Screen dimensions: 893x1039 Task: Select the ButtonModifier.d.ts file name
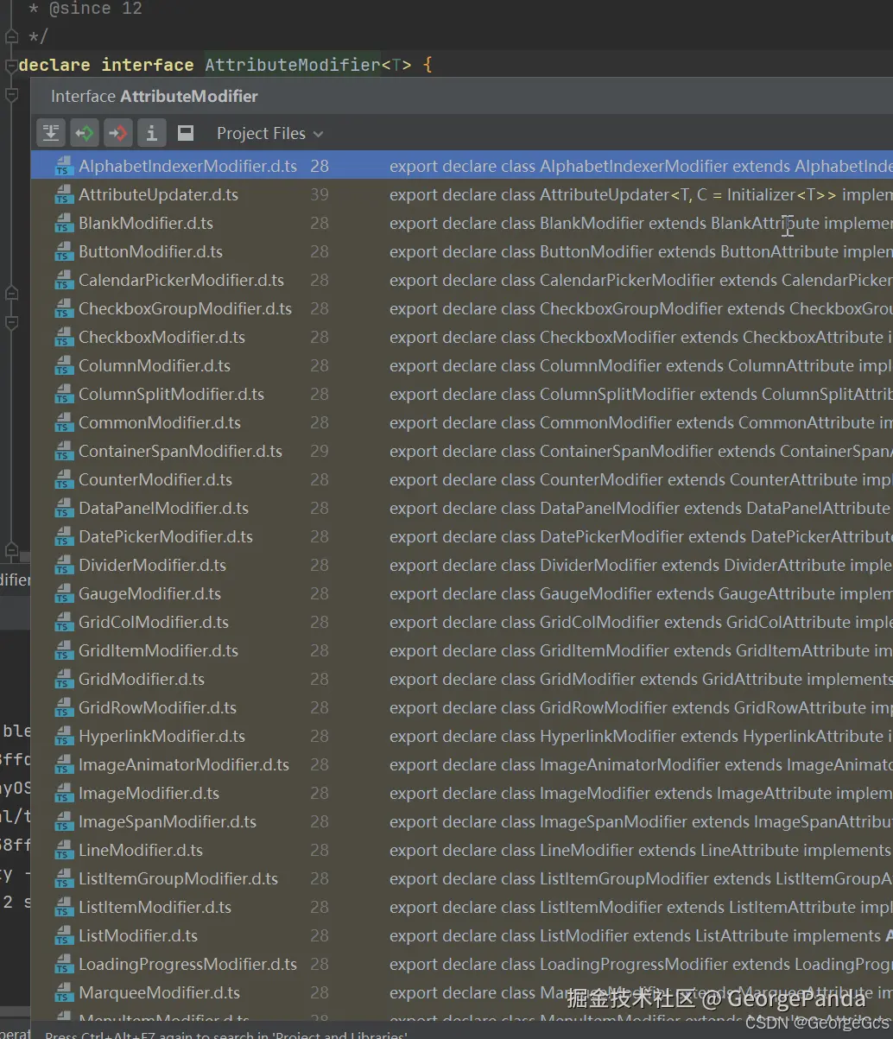tap(150, 252)
